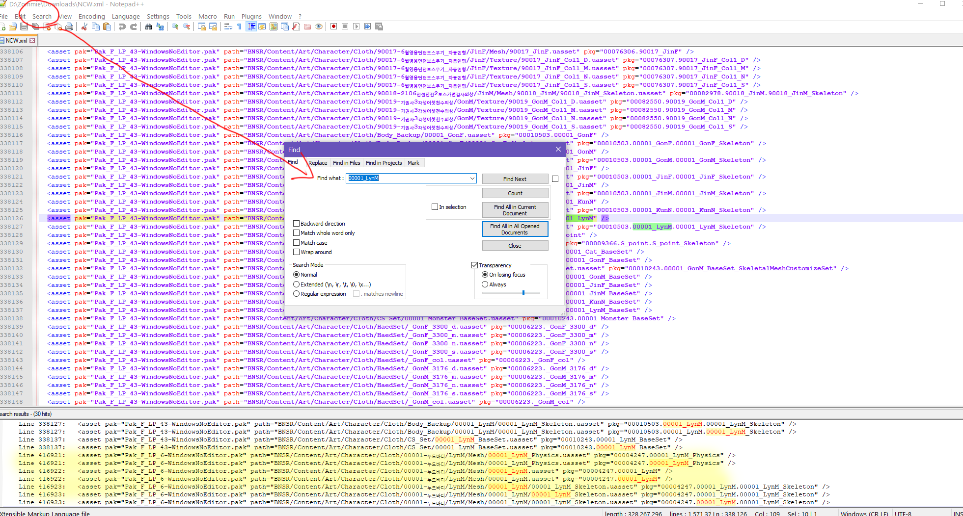This screenshot has width=963, height=516.
Task: Click the Open file toolbar icon
Action: pos(13,26)
